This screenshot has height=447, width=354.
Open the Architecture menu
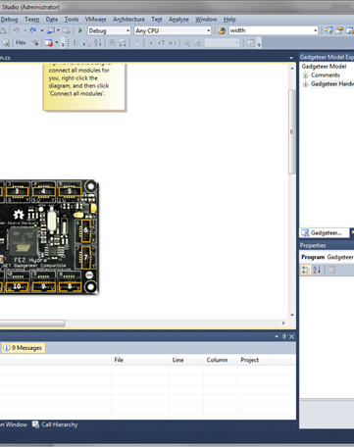coord(128,20)
